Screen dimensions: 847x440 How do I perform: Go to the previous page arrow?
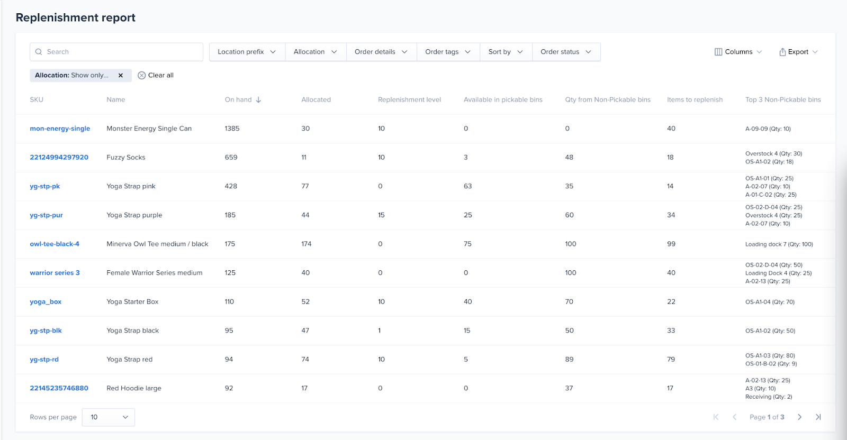(734, 417)
